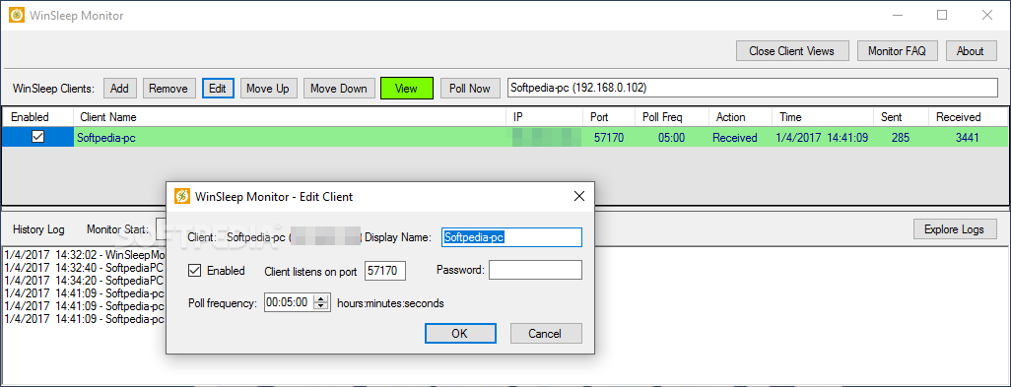Move the client up in list
Viewport: 1011px width, 387px height.
coord(268,89)
